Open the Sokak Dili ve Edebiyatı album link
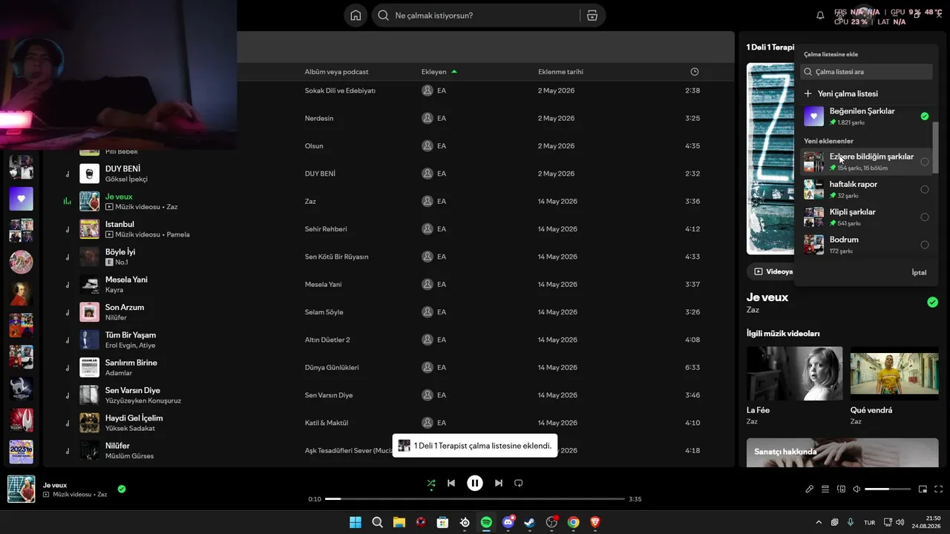 tap(340, 90)
